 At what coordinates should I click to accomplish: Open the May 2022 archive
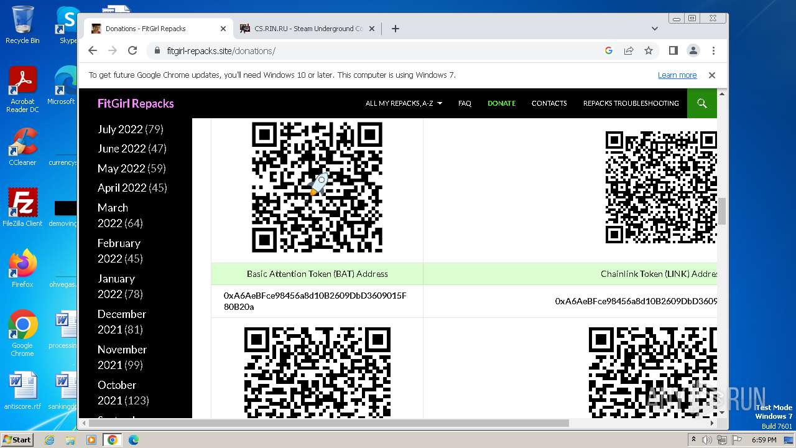[121, 169]
